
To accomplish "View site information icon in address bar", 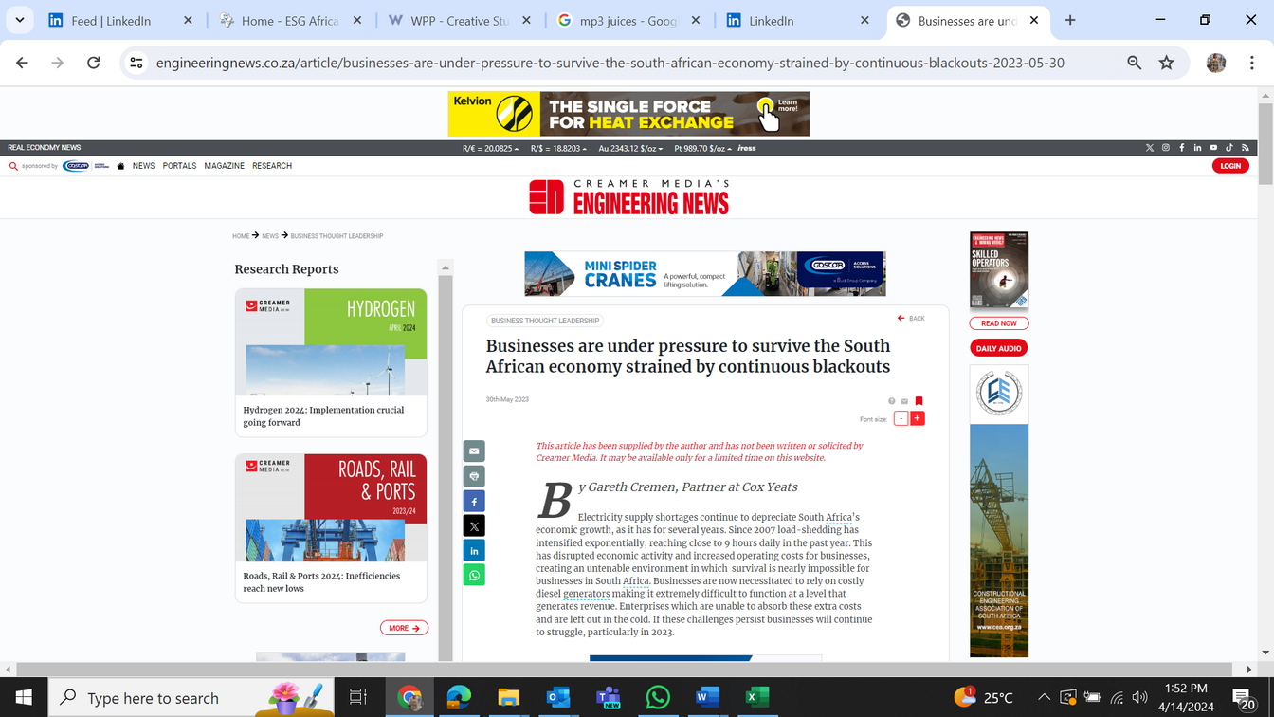I will coord(136,63).
